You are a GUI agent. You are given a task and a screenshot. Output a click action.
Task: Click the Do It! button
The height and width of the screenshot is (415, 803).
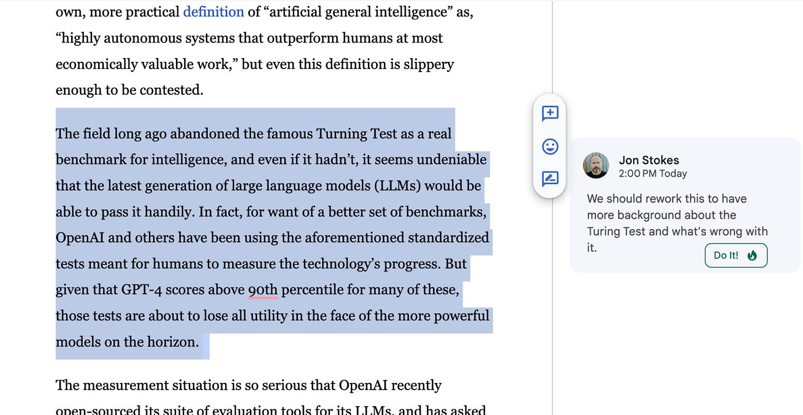pyautogui.click(x=736, y=255)
